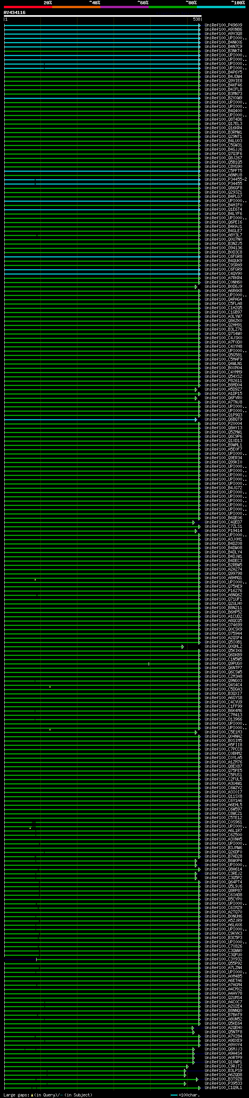249x1098 pixels.
Task: Select the UniRef100_C1GB97 label
Action: click(223, 312)
